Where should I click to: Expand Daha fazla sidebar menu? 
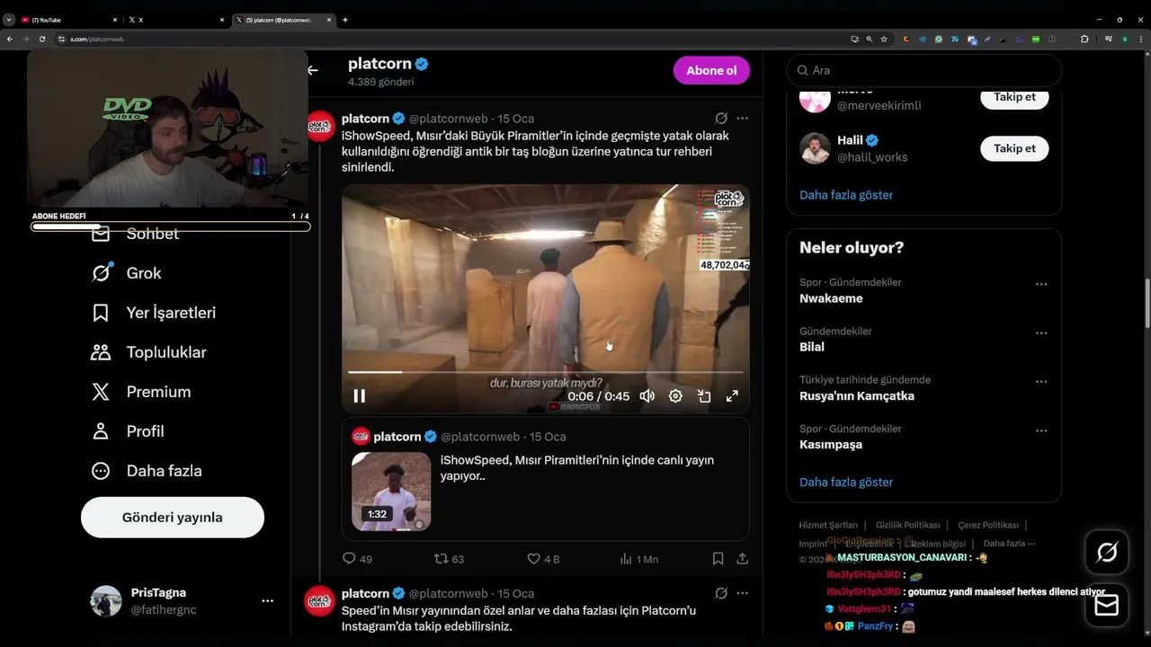click(x=146, y=471)
